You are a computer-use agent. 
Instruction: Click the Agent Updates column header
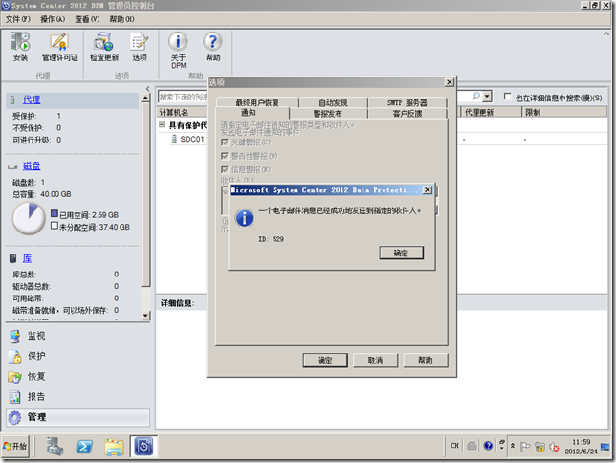[x=491, y=113]
